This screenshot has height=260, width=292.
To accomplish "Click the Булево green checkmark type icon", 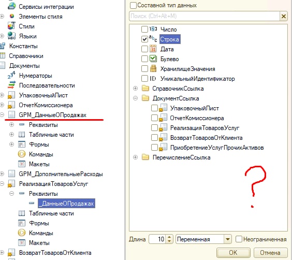I will coord(153,59).
